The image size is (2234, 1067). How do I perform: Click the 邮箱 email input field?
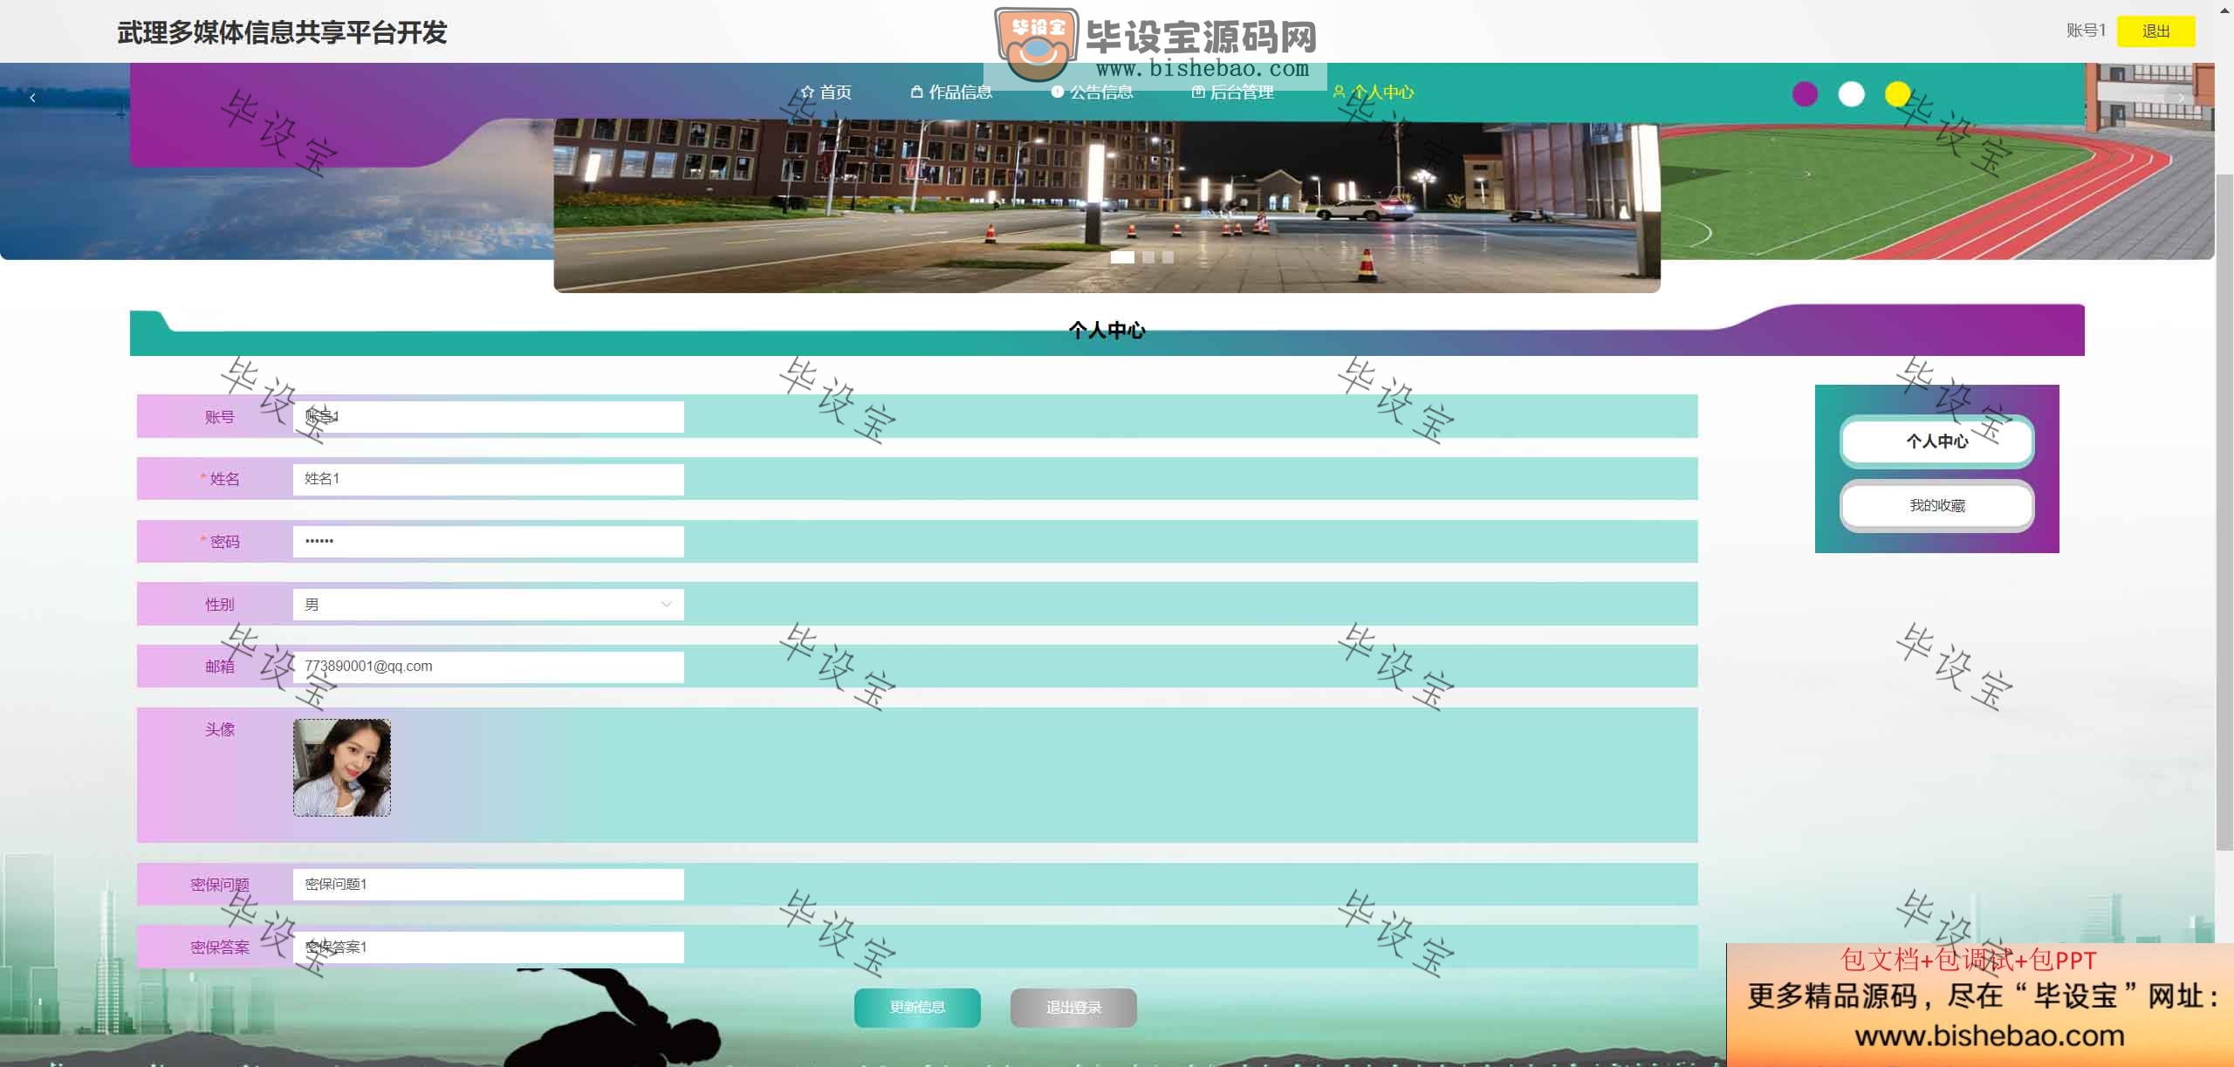488,666
